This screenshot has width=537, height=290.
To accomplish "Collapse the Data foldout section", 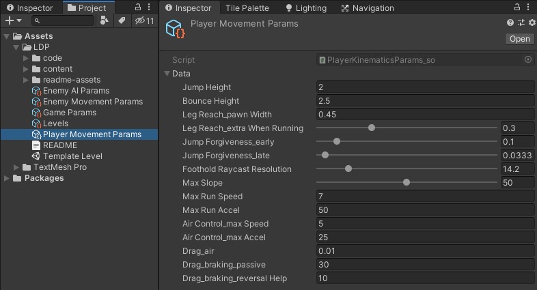I will click(167, 74).
